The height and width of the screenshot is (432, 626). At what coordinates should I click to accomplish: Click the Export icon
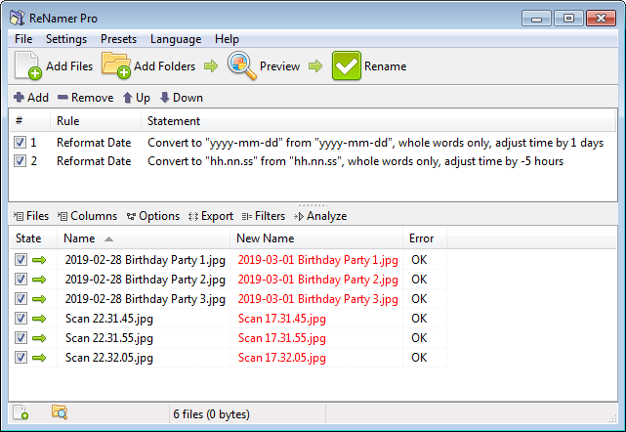point(193,217)
